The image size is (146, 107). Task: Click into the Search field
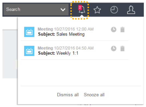[32, 10]
